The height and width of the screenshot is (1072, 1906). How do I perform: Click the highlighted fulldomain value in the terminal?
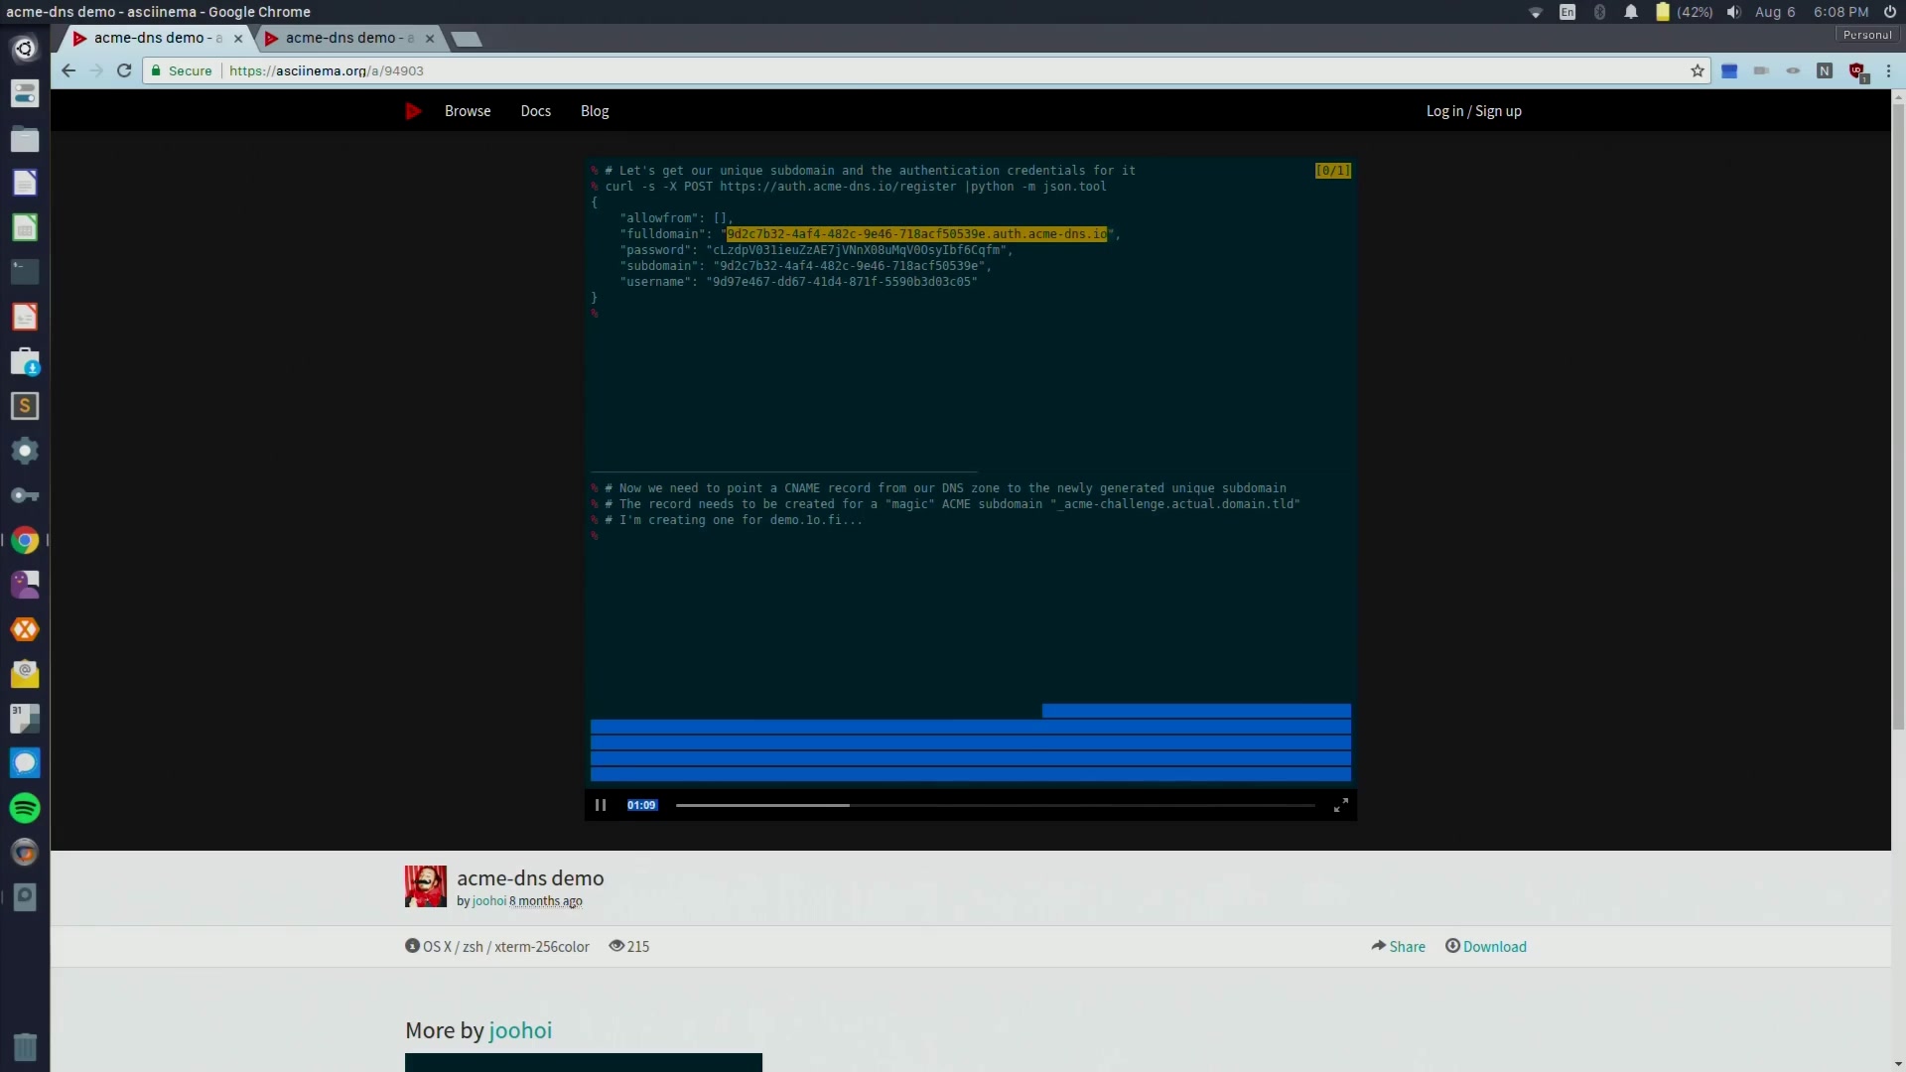pos(916,234)
